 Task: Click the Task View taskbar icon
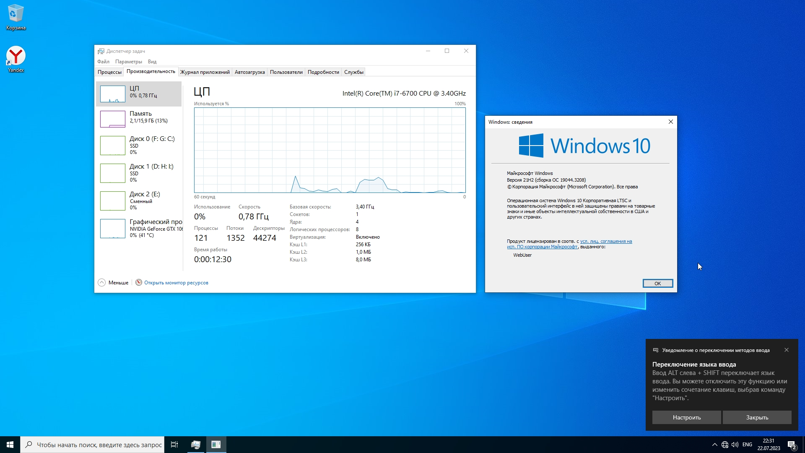[x=174, y=445]
